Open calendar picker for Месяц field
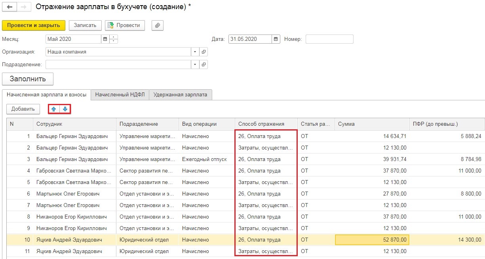This screenshot has height=259, width=485. 105,39
